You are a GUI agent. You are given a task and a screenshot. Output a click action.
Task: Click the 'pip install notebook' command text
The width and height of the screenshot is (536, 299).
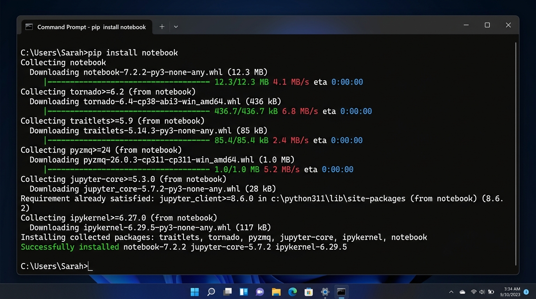point(133,53)
